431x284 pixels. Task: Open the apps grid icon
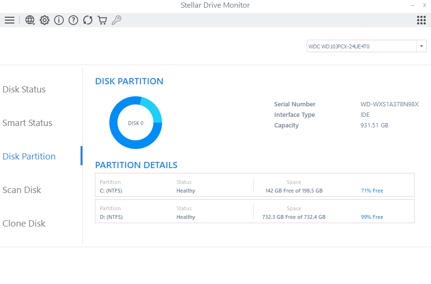pos(421,20)
